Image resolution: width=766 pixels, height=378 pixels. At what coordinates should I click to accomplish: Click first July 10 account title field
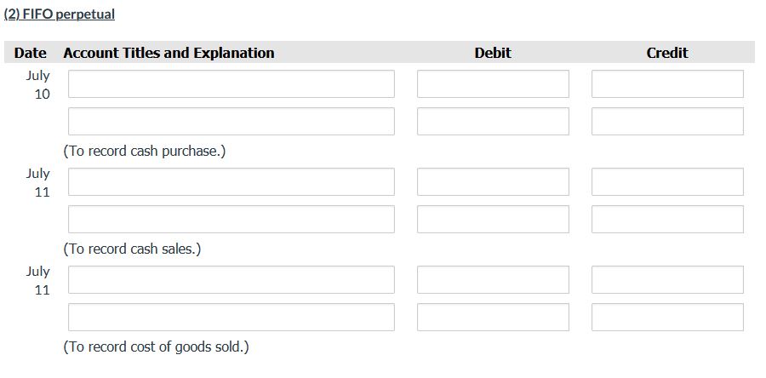pyautogui.click(x=231, y=84)
